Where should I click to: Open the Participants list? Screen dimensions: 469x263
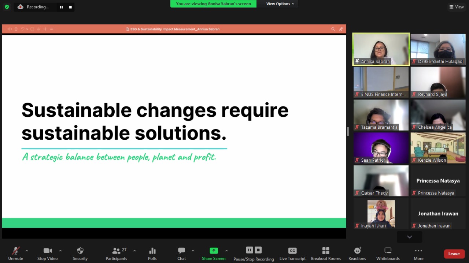click(x=117, y=253)
